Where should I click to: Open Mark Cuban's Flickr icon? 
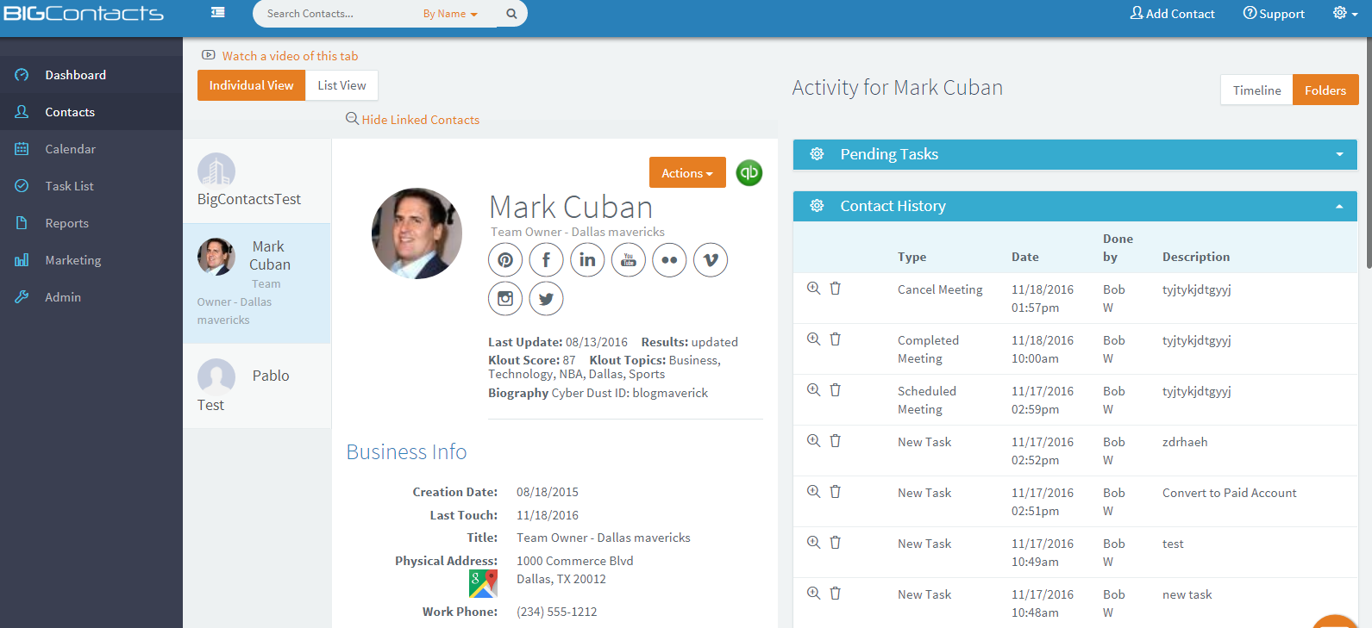point(669,260)
